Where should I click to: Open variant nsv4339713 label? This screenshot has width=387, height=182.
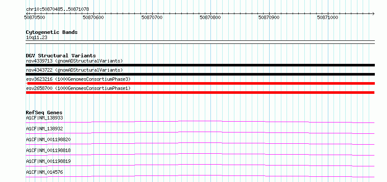click(x=74, y=61)
